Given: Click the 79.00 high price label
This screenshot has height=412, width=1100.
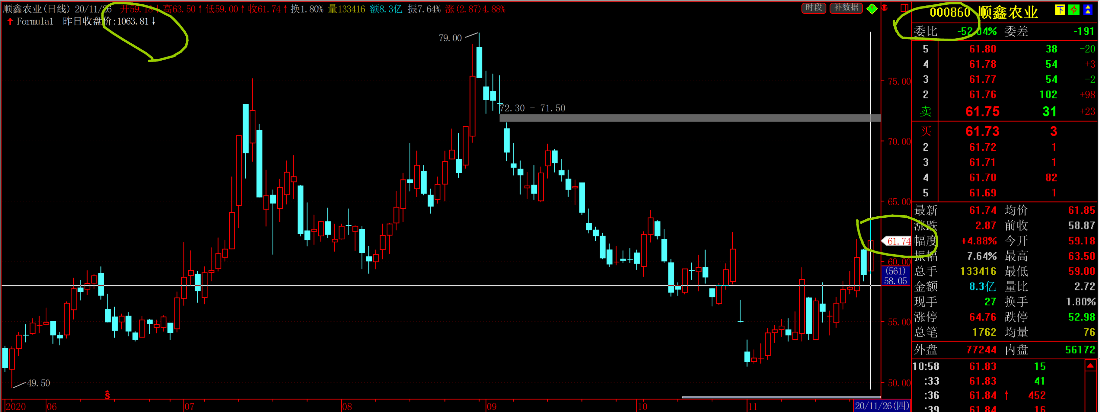Looking at the screenshot, I should pyautogui.click(x=450, y=38).
